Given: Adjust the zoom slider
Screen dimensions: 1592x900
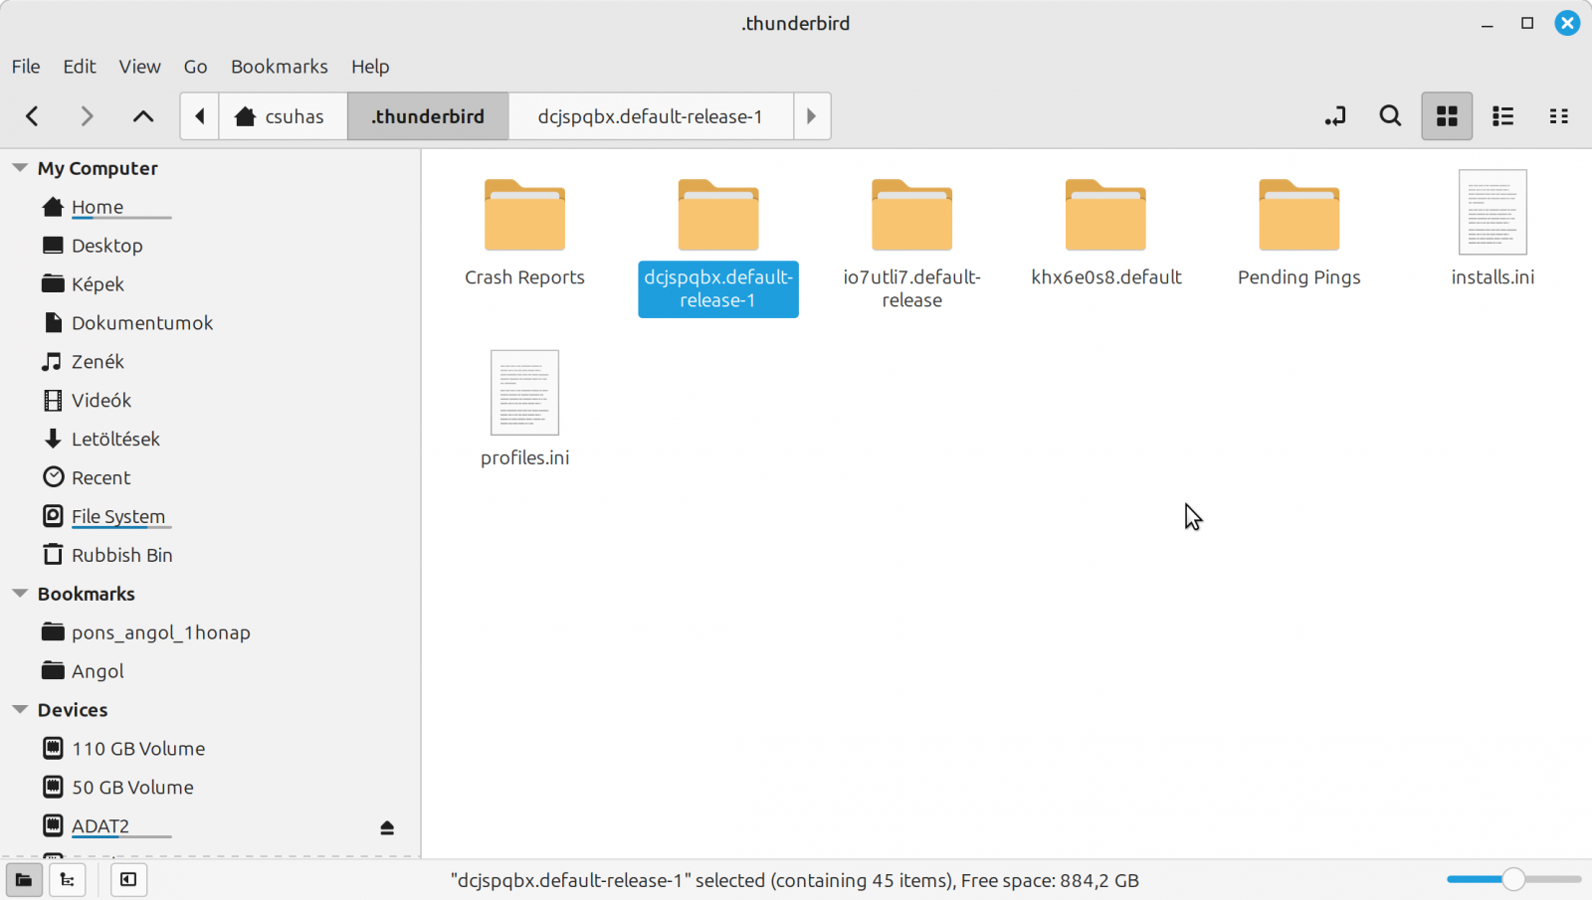Looking at the screenshot, I should click(x=1513, y=879).
